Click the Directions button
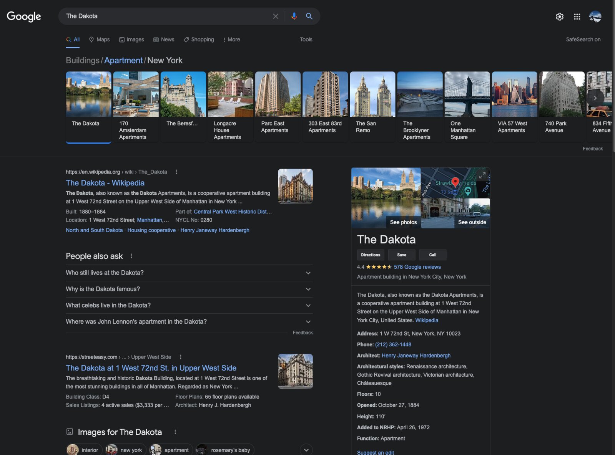Screen dimensions: 615x455 371,255
